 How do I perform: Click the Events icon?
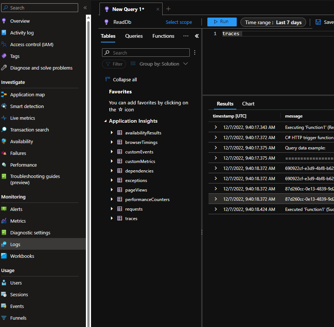click(4, 306)
